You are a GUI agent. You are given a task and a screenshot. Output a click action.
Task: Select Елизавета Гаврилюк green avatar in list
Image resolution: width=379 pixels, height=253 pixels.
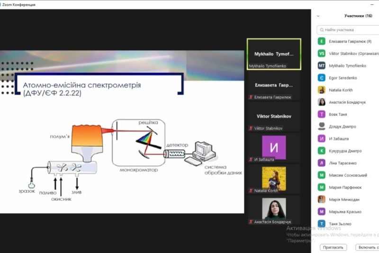[x=322, y=41]
